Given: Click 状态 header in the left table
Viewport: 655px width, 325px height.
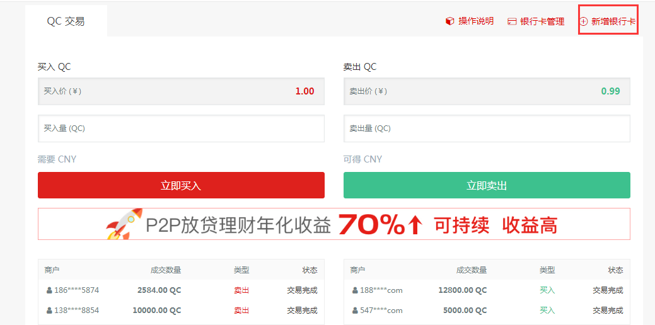Looking at the screenshot, I should pos(310,270).
